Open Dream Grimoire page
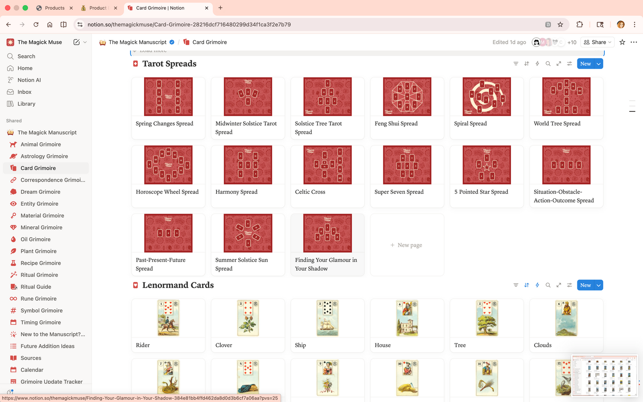 click(x=46, y=192)
